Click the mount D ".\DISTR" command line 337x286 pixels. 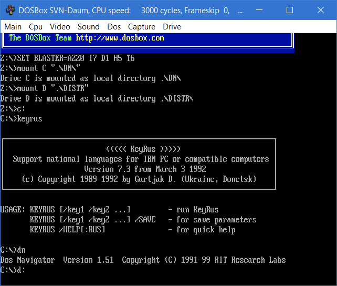pyautogui.click(x=45, y=88)
